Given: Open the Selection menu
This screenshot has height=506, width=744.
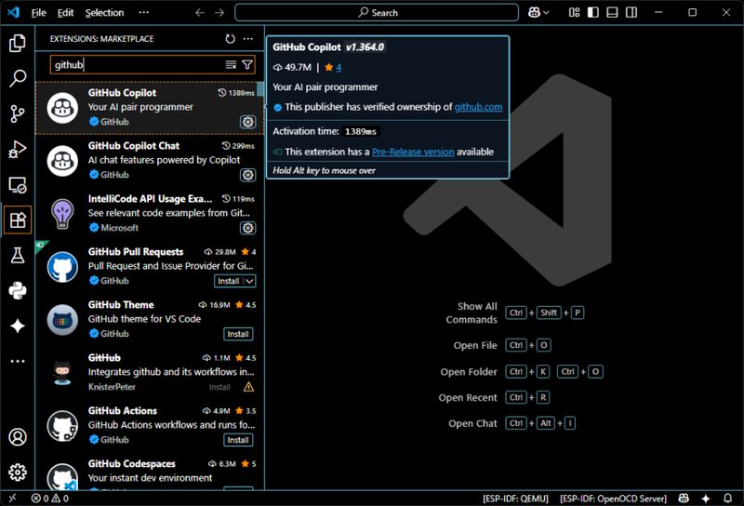Looking at the screenshot, I should 104,13.
